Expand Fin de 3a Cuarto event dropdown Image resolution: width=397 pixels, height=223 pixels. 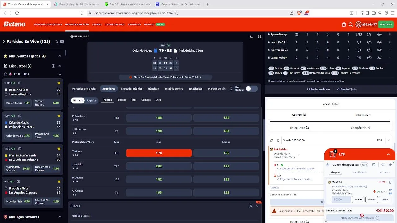(200, 77)
